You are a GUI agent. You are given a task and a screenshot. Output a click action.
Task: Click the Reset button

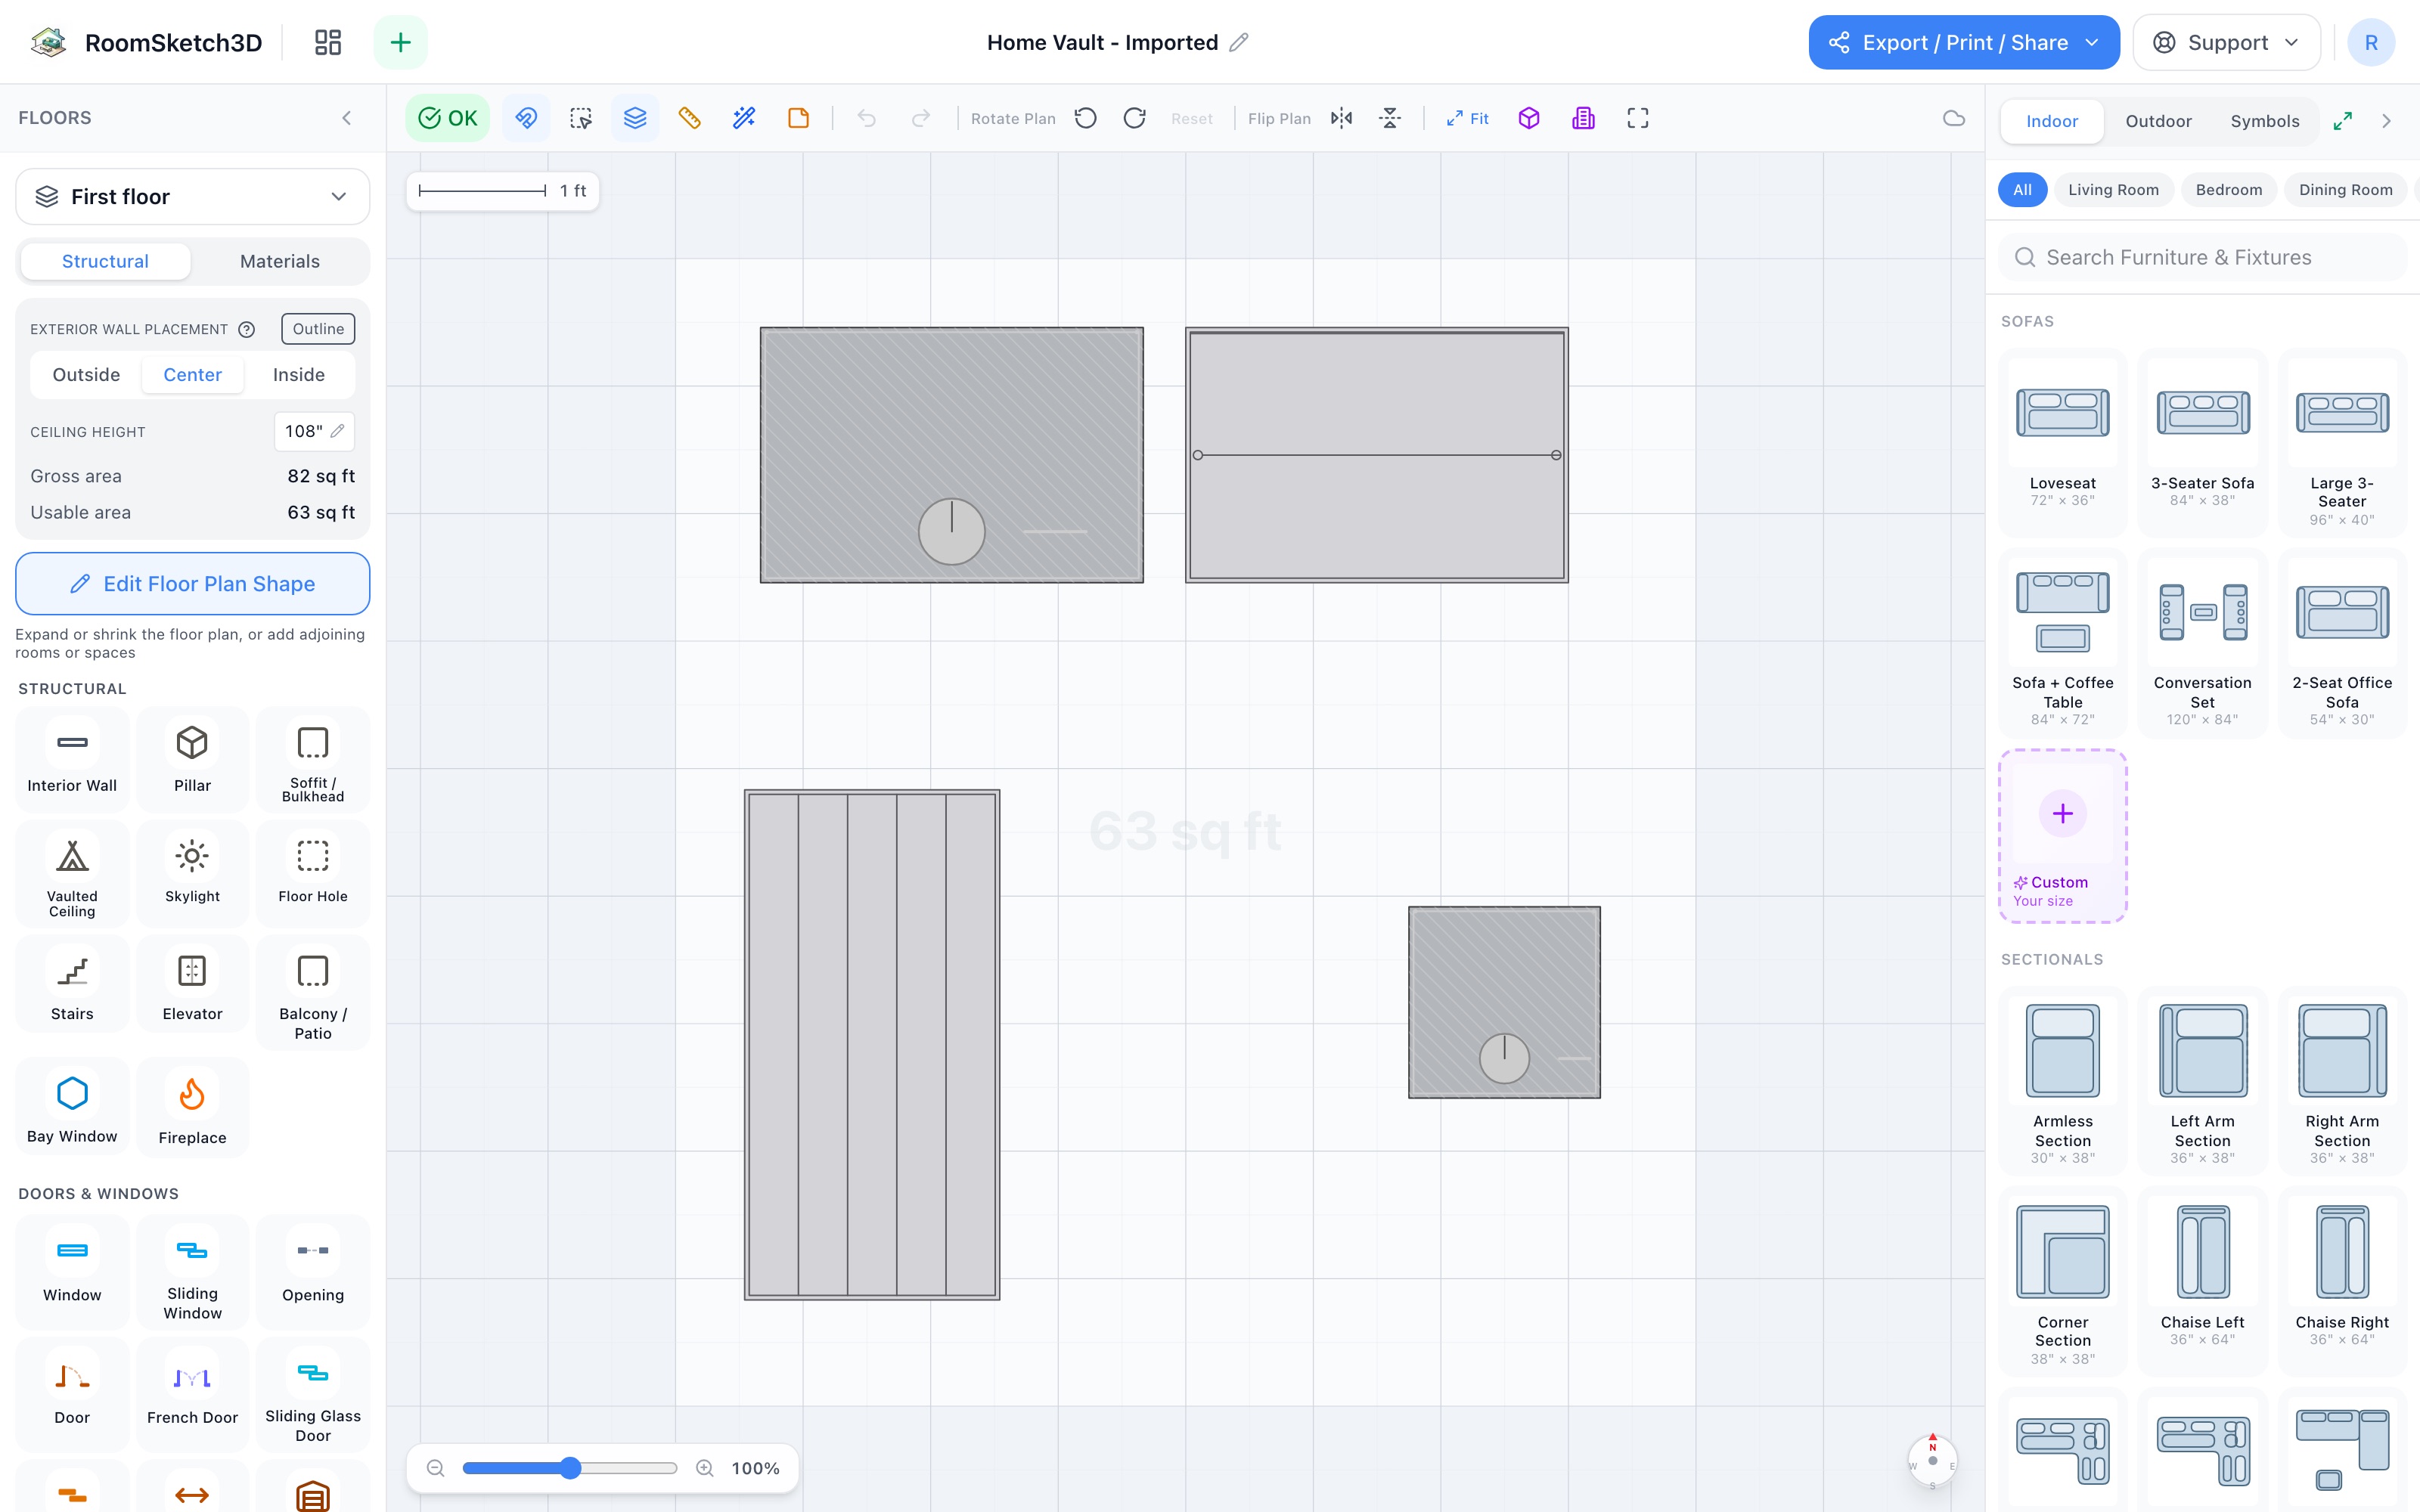point(1191,118)
